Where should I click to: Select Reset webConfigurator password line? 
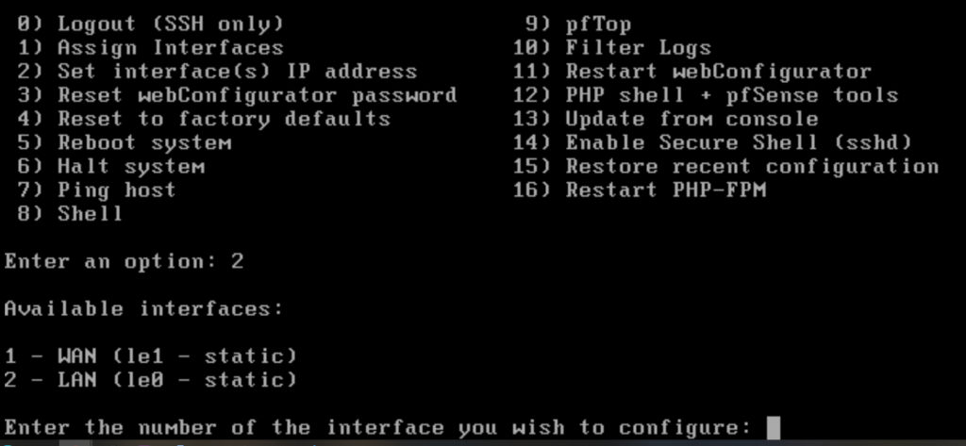(237, 95)
